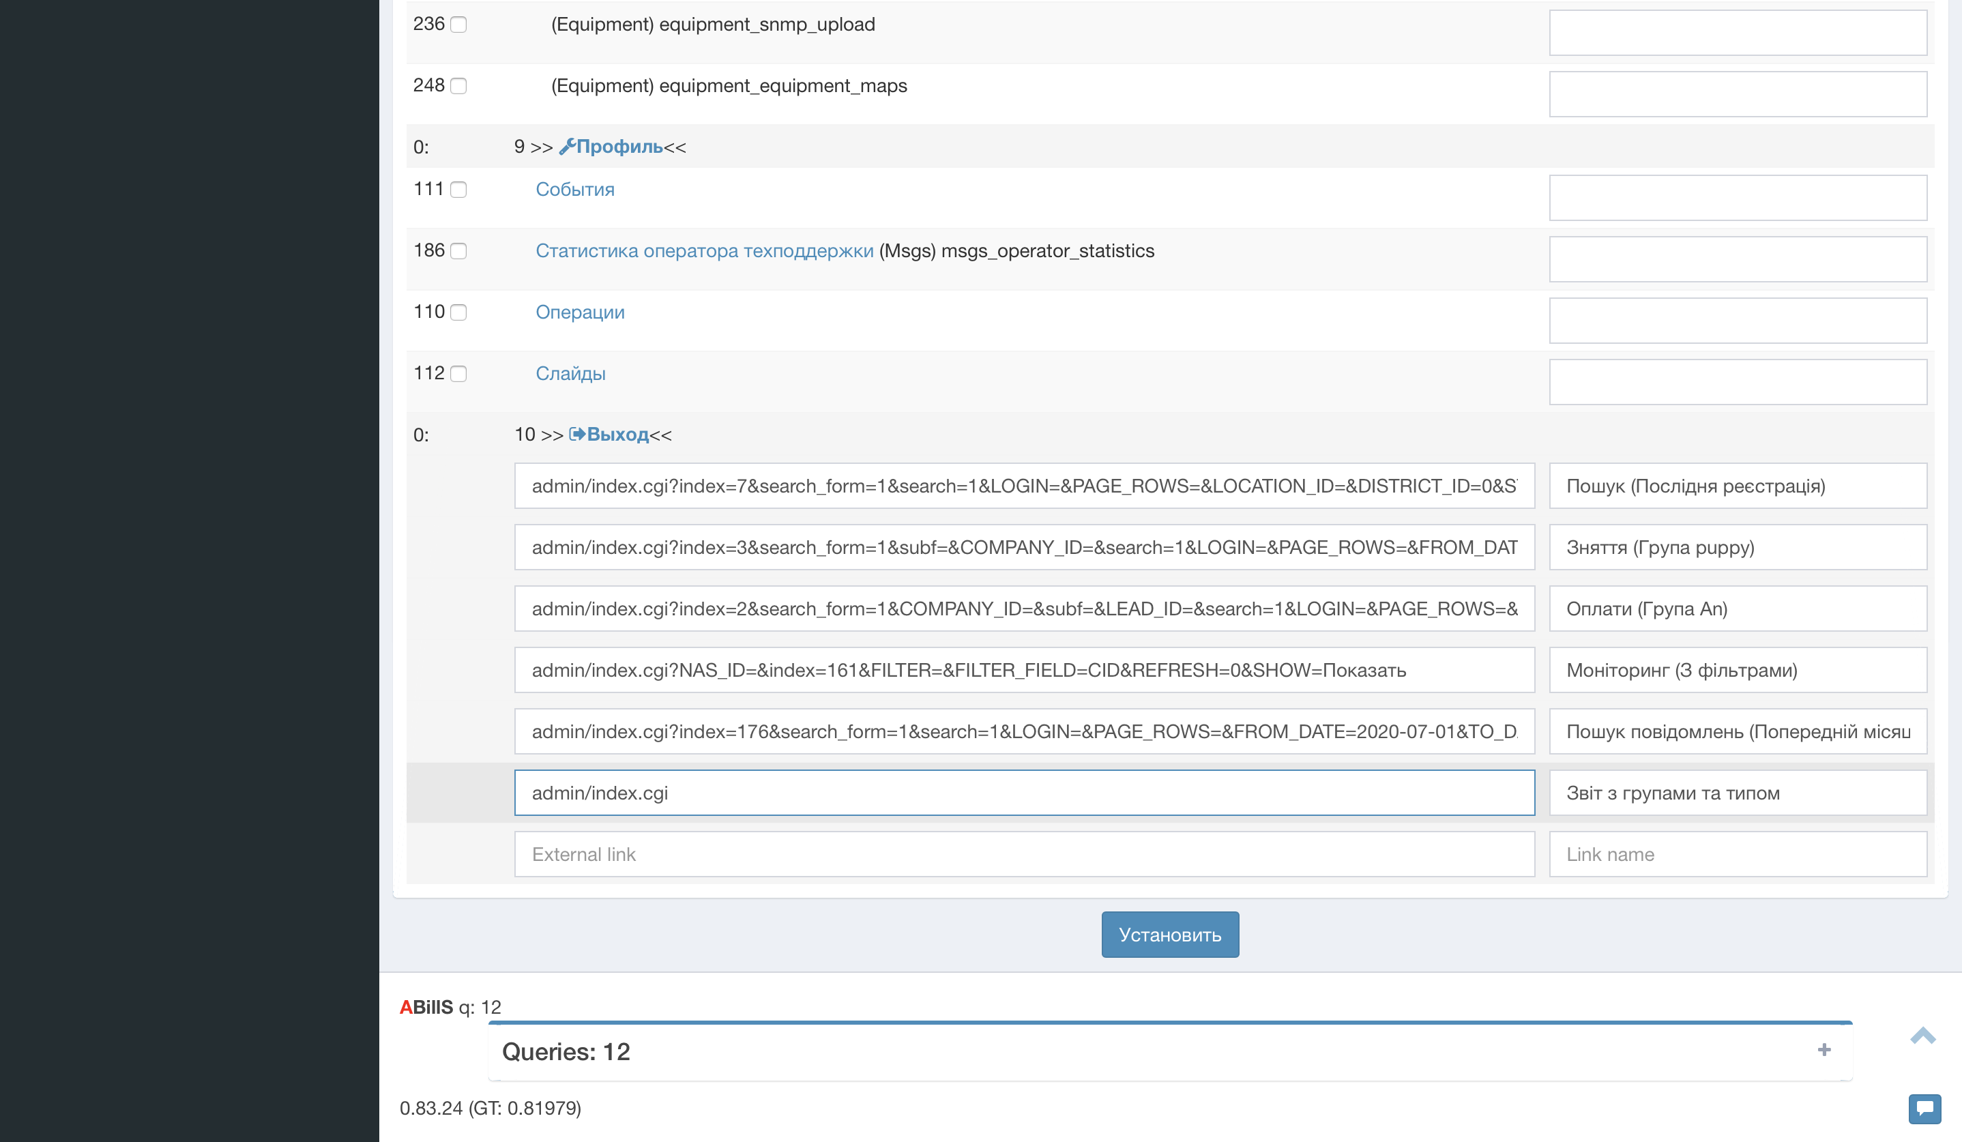
Task: Enable checkbox for row 186 operator statistics
Action: [x=459, y=250]
